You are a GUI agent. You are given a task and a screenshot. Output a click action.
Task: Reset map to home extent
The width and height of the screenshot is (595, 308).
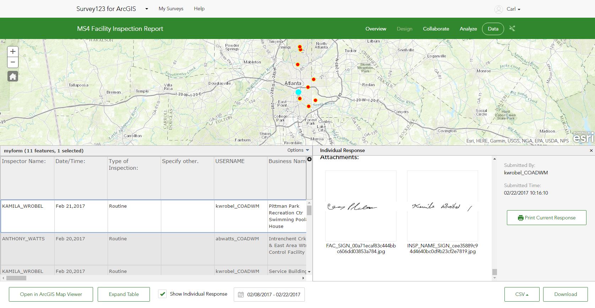[13, 76]
